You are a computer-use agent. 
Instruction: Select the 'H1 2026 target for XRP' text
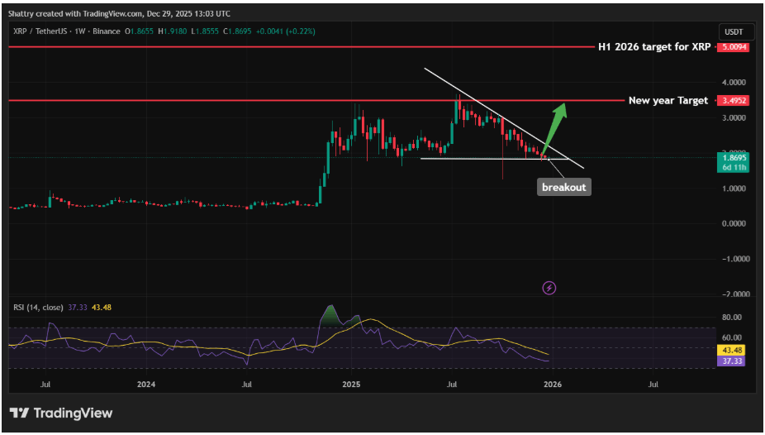click(654, 47)
